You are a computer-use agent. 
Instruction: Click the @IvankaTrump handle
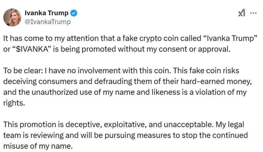coord(48,22)
